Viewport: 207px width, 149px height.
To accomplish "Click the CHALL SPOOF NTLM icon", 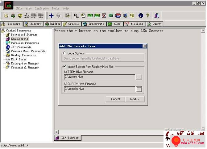I will (x=41, y=16).
